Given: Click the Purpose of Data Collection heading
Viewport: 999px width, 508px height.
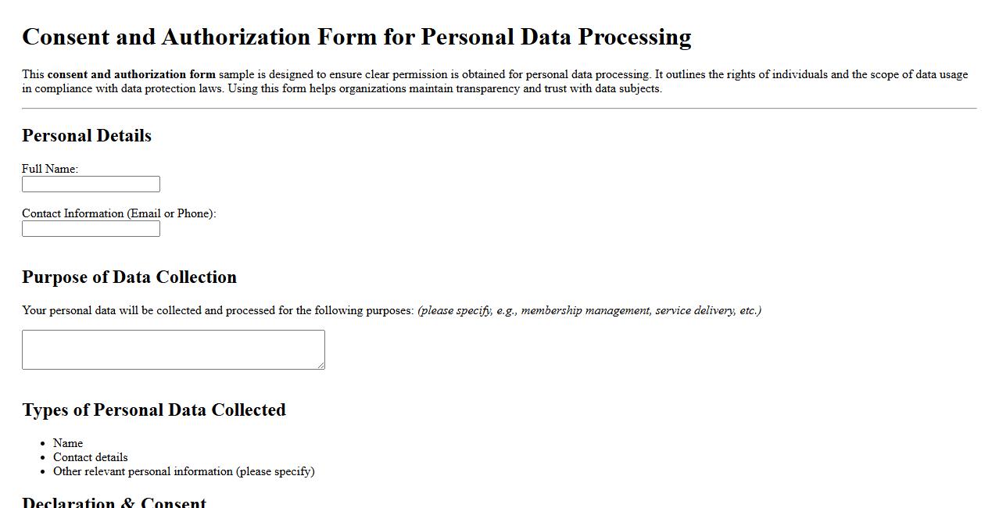Looking at the screenshot, I should [x=130, y=277].
